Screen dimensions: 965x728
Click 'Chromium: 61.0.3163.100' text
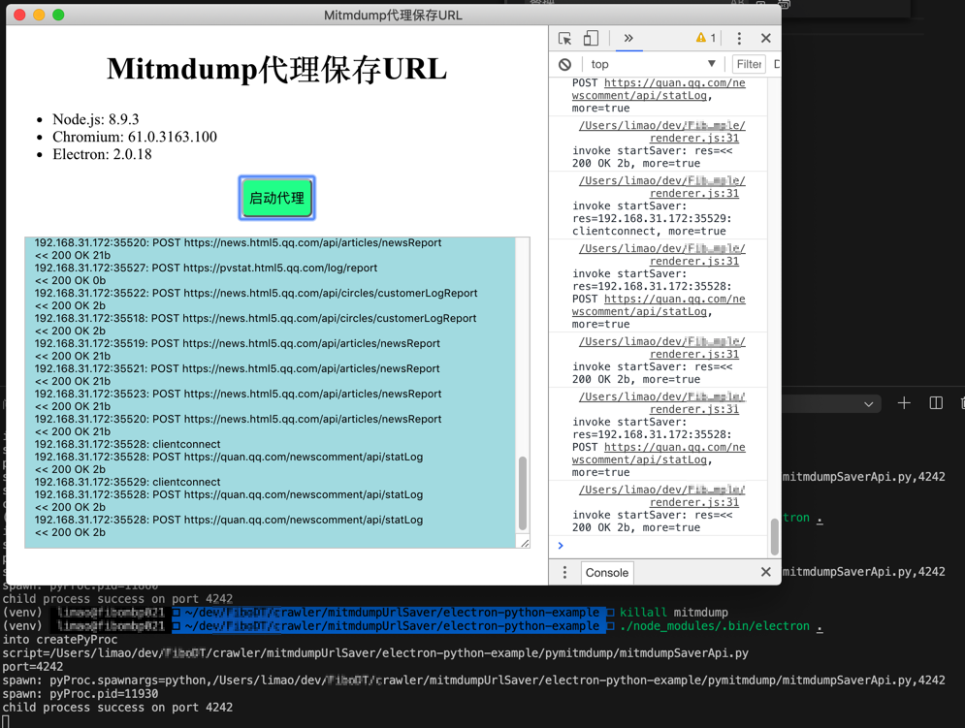click(x=135, y=137)
